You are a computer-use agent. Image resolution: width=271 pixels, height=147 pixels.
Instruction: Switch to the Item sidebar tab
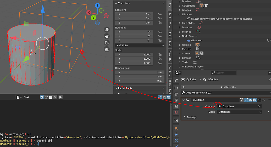point(170,5)
